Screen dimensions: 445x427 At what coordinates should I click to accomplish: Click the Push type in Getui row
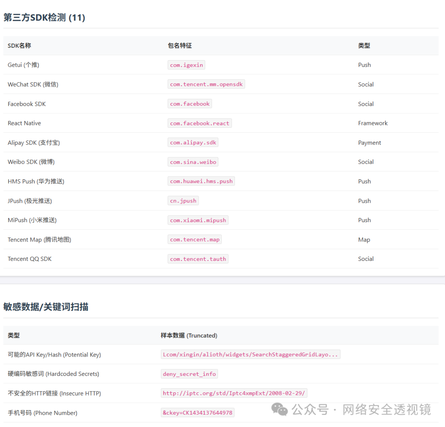(x=364, y=65)
